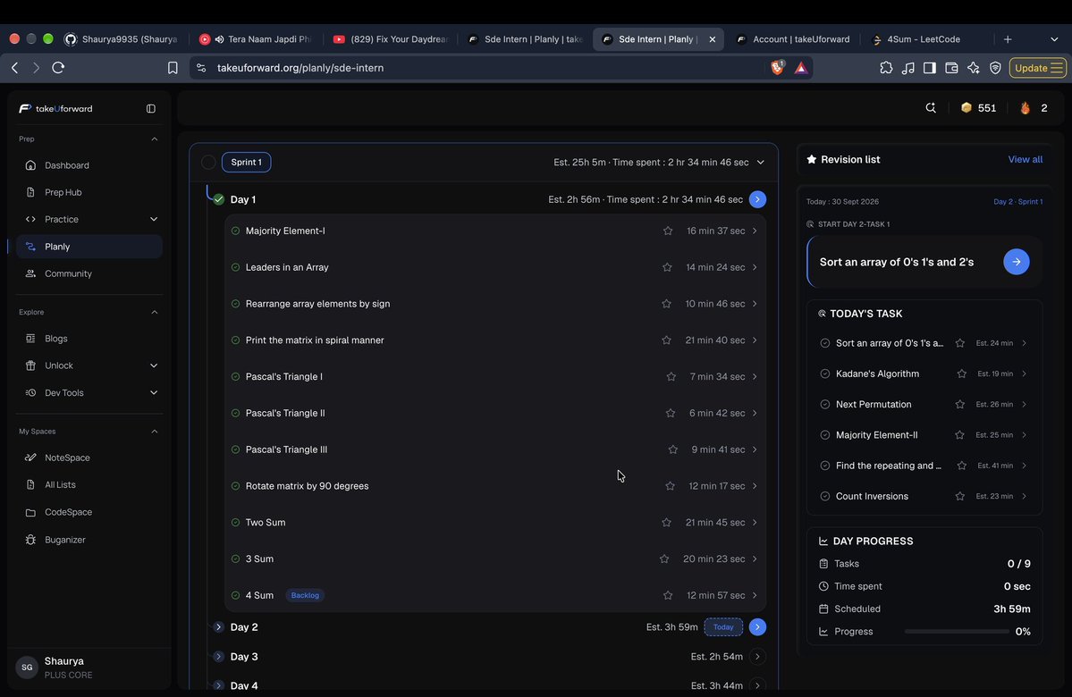This screenshot has height=697, width=1072.
Task: Click the coin icon beside 551
Action: pos(966,108)
